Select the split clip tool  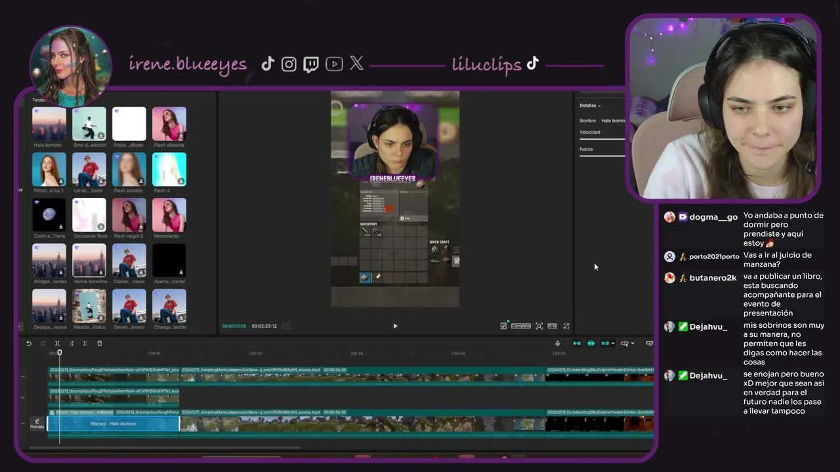point(57,344)
